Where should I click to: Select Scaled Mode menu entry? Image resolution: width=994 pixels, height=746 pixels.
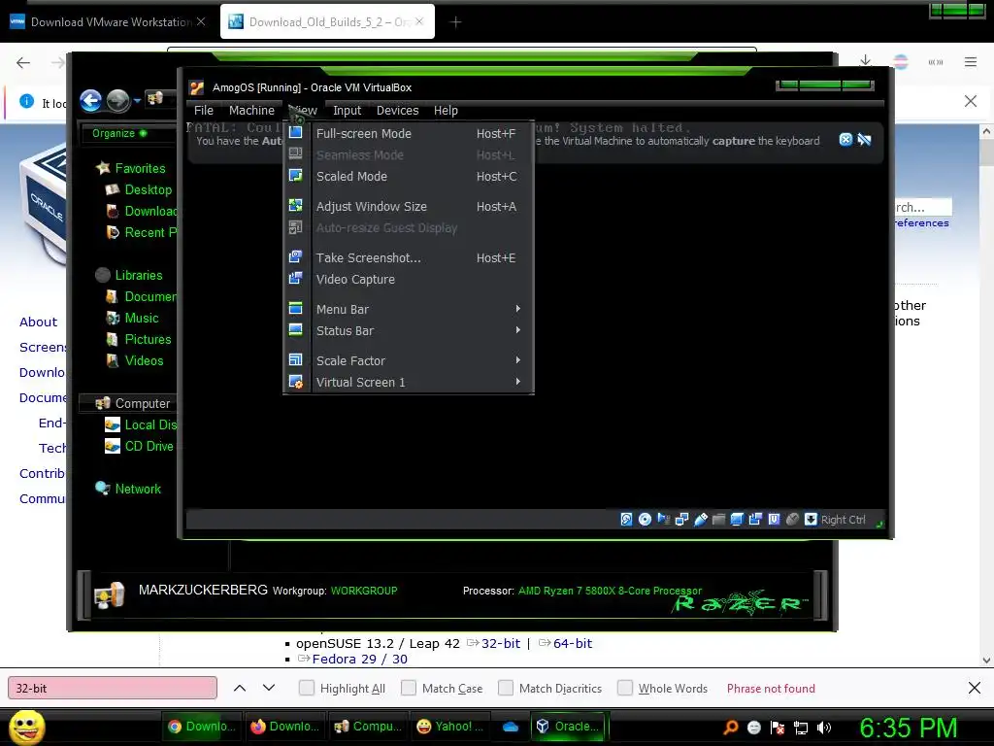(x=409, y=177)
